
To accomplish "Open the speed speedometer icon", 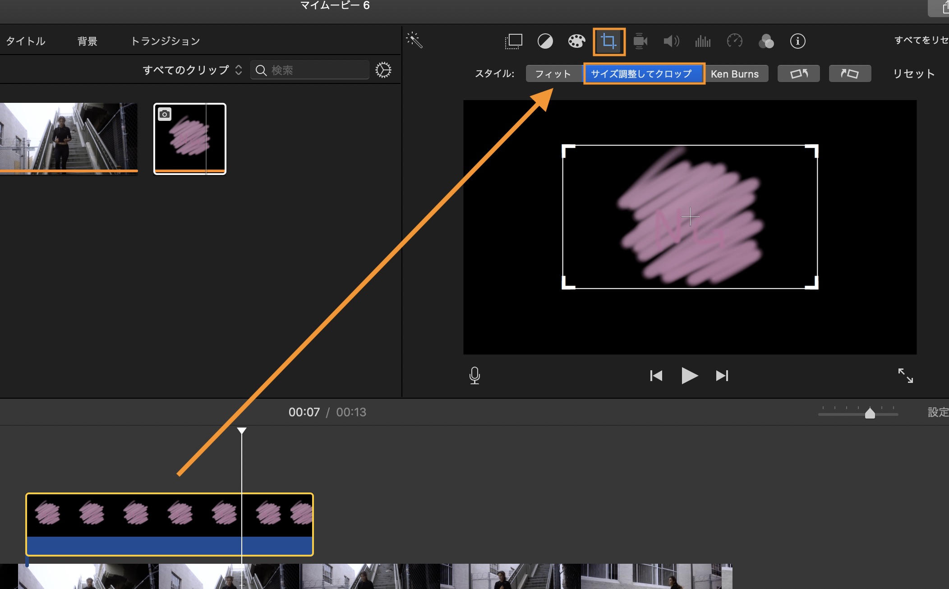I will pyautogui.click(x=734, y=41).
